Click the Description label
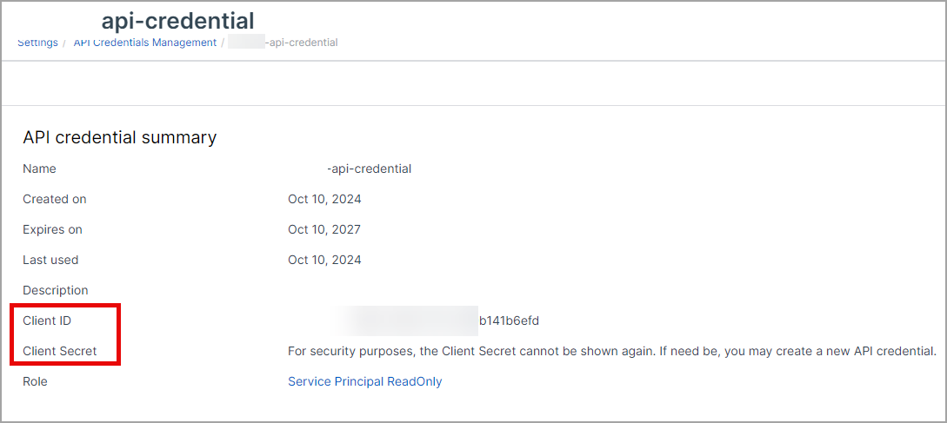The image size is (947, 423). click(55, 290)
